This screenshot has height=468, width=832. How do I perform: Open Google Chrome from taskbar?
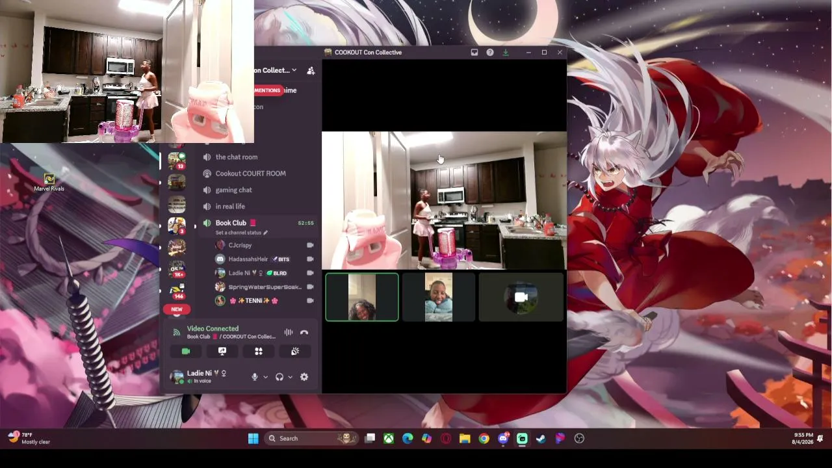(x=484, y=439)
